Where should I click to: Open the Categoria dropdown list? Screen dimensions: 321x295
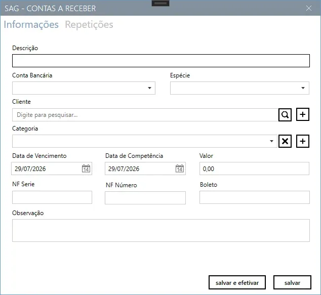[271, 141]
